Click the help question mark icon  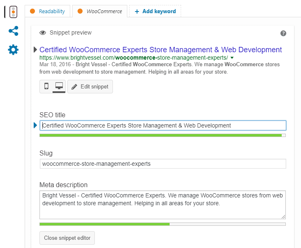point(283,33)
